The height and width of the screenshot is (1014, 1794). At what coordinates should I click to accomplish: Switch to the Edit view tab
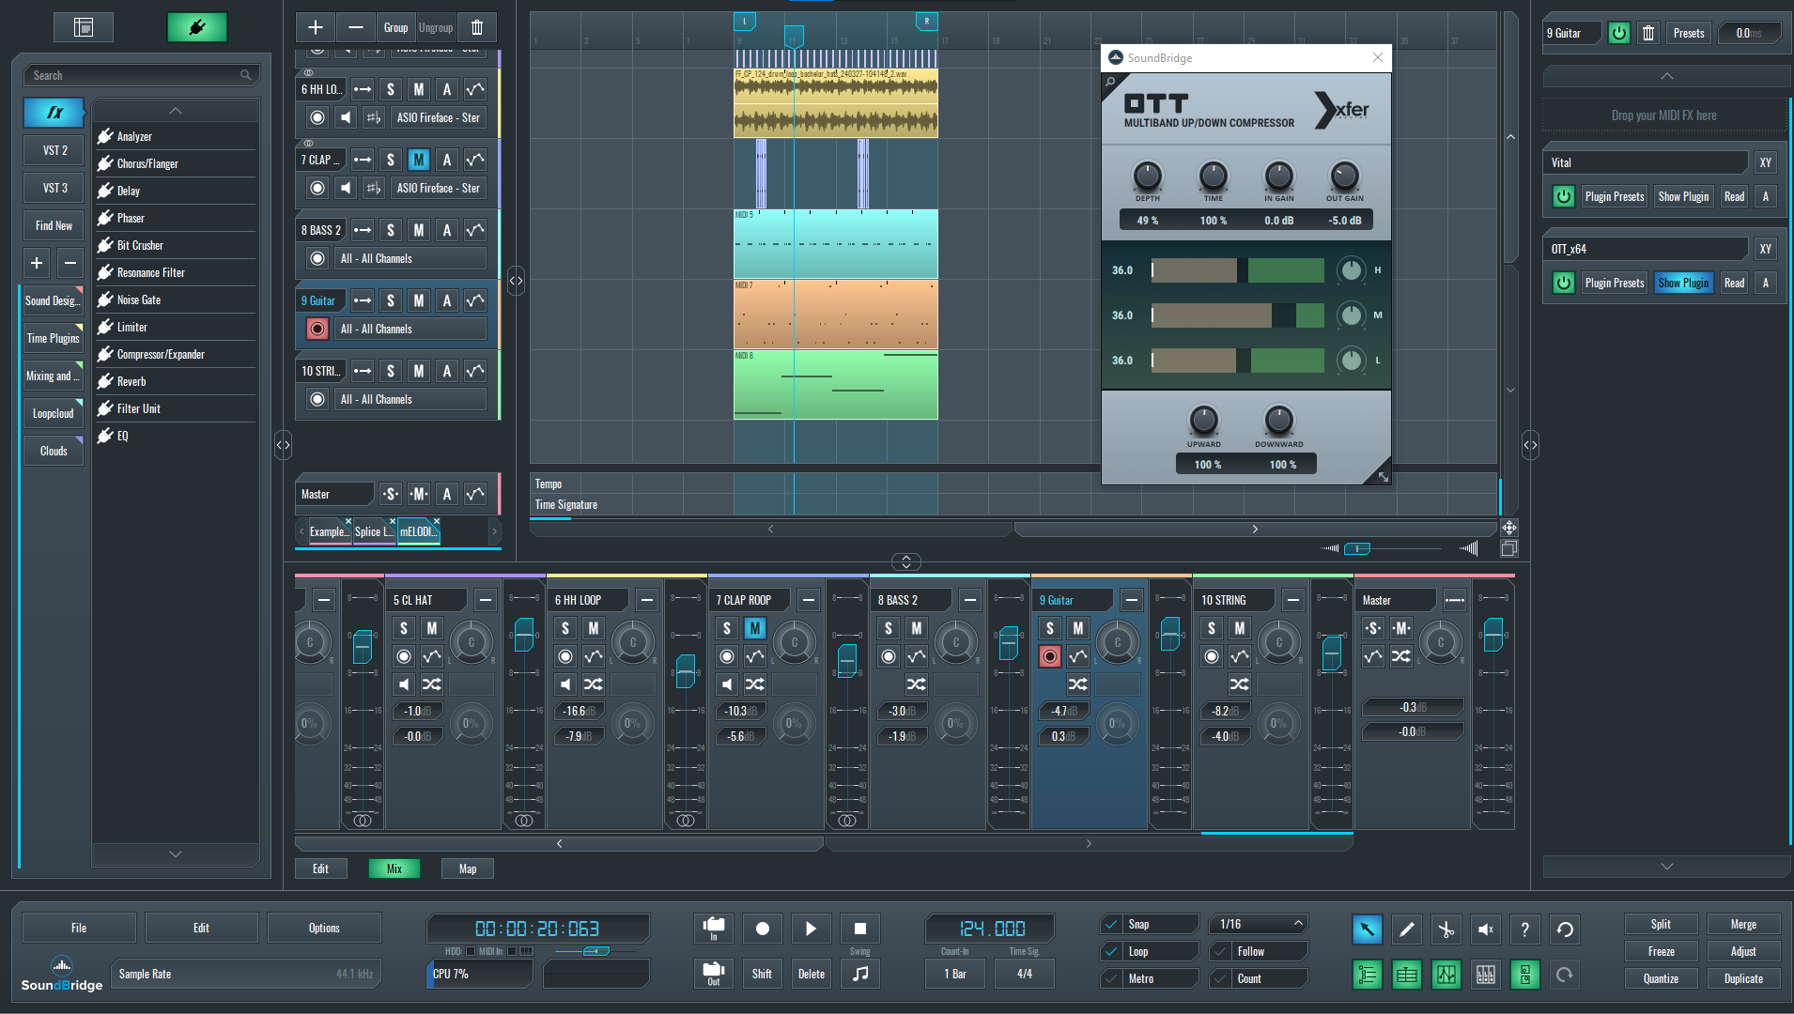coord(320,868)
